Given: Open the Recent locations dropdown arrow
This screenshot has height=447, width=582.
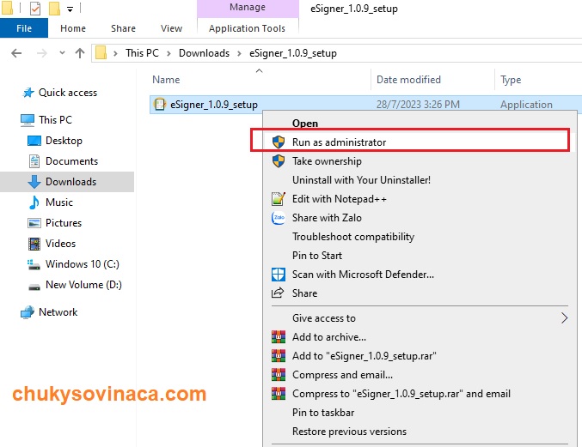Looking at the screenshot, I should click(x=62, y=53).
